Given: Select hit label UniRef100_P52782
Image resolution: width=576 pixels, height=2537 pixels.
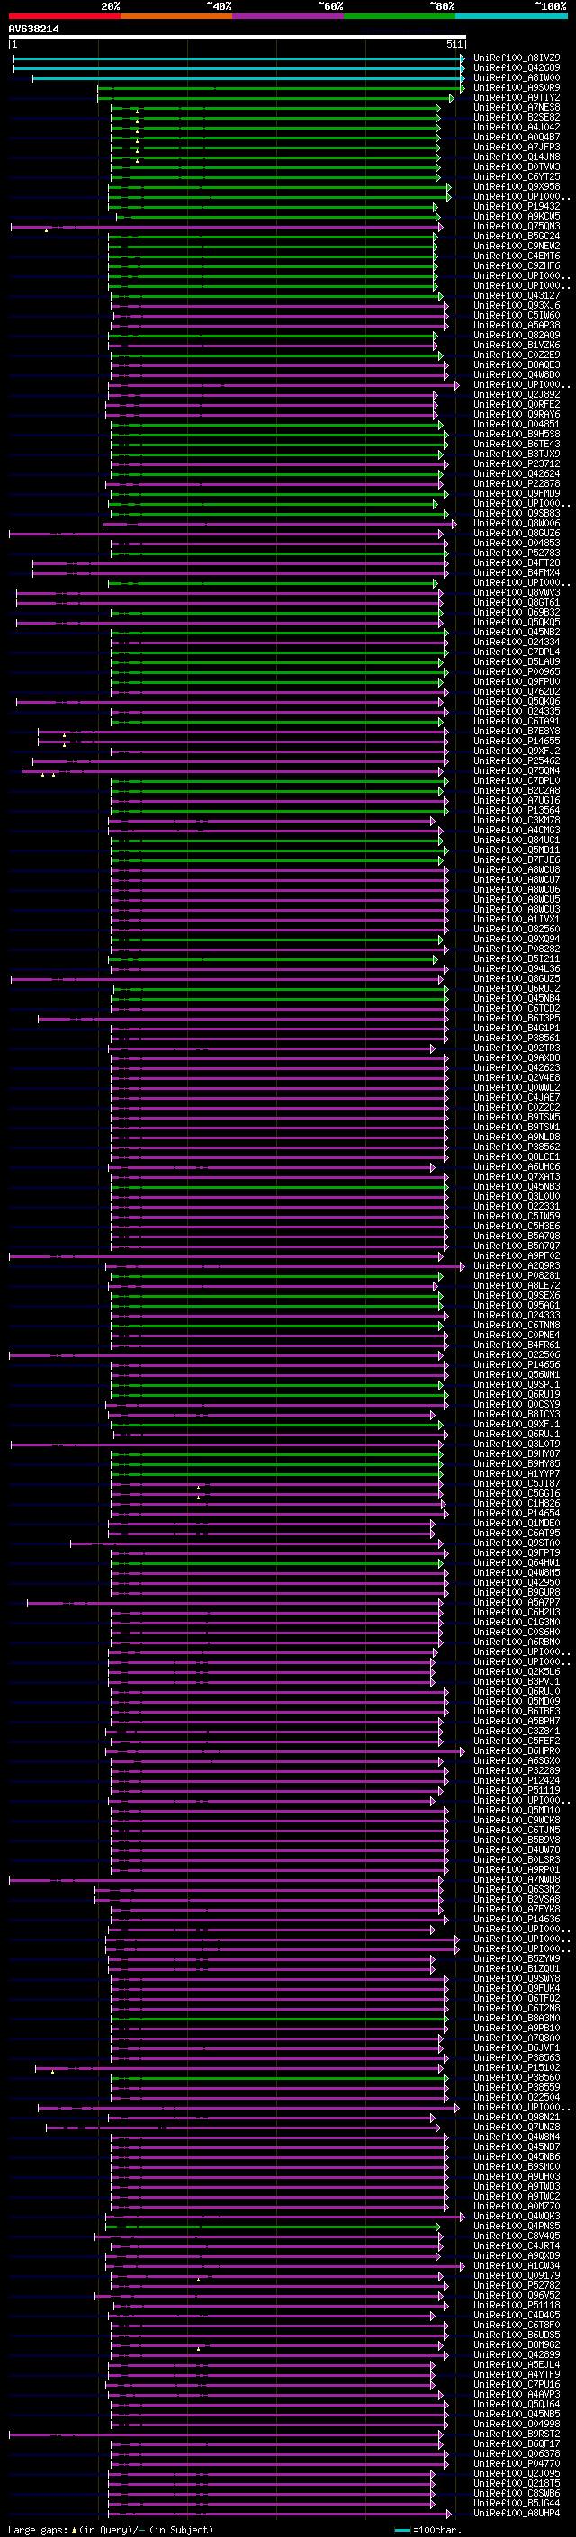Looking at the screenshot, I should 517,2286.
